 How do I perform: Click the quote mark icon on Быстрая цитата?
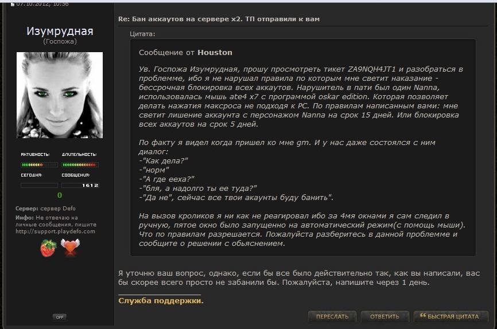423,315
